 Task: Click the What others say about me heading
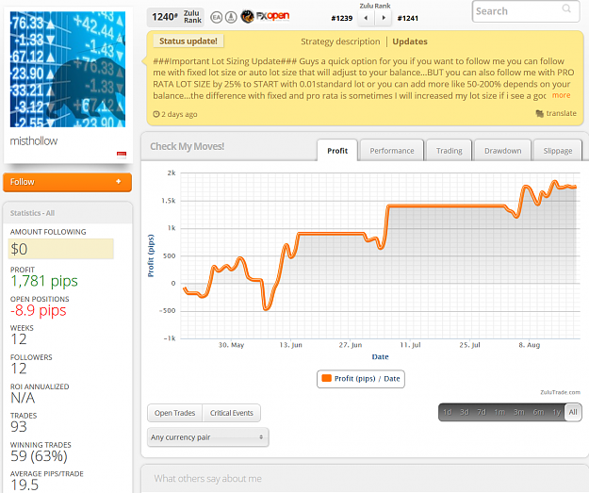click(207, 478)
